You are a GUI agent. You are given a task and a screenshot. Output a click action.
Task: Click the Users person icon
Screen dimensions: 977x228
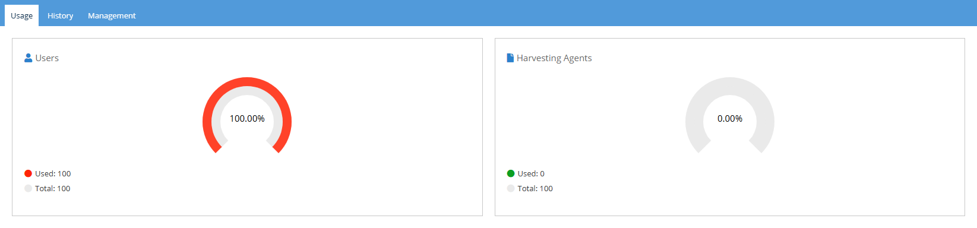click(28, 58)
